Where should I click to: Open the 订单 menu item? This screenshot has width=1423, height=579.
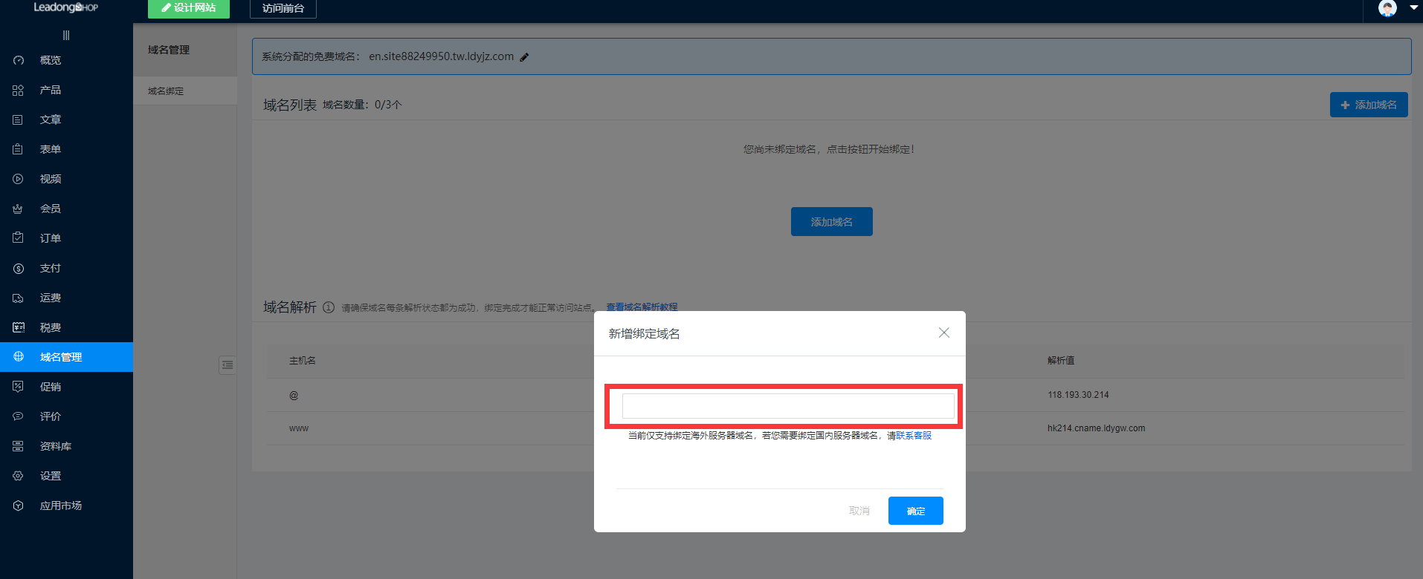pos(51,238)
